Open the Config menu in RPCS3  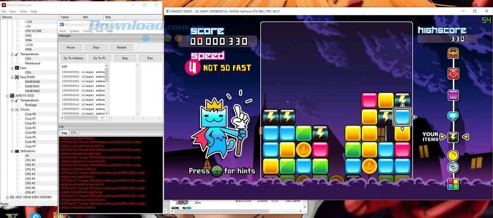point(87,31)
